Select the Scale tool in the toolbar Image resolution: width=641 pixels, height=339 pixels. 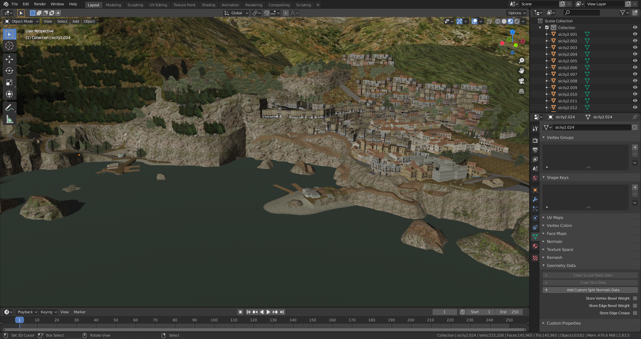pyautogui.click(x=9, y=83)
